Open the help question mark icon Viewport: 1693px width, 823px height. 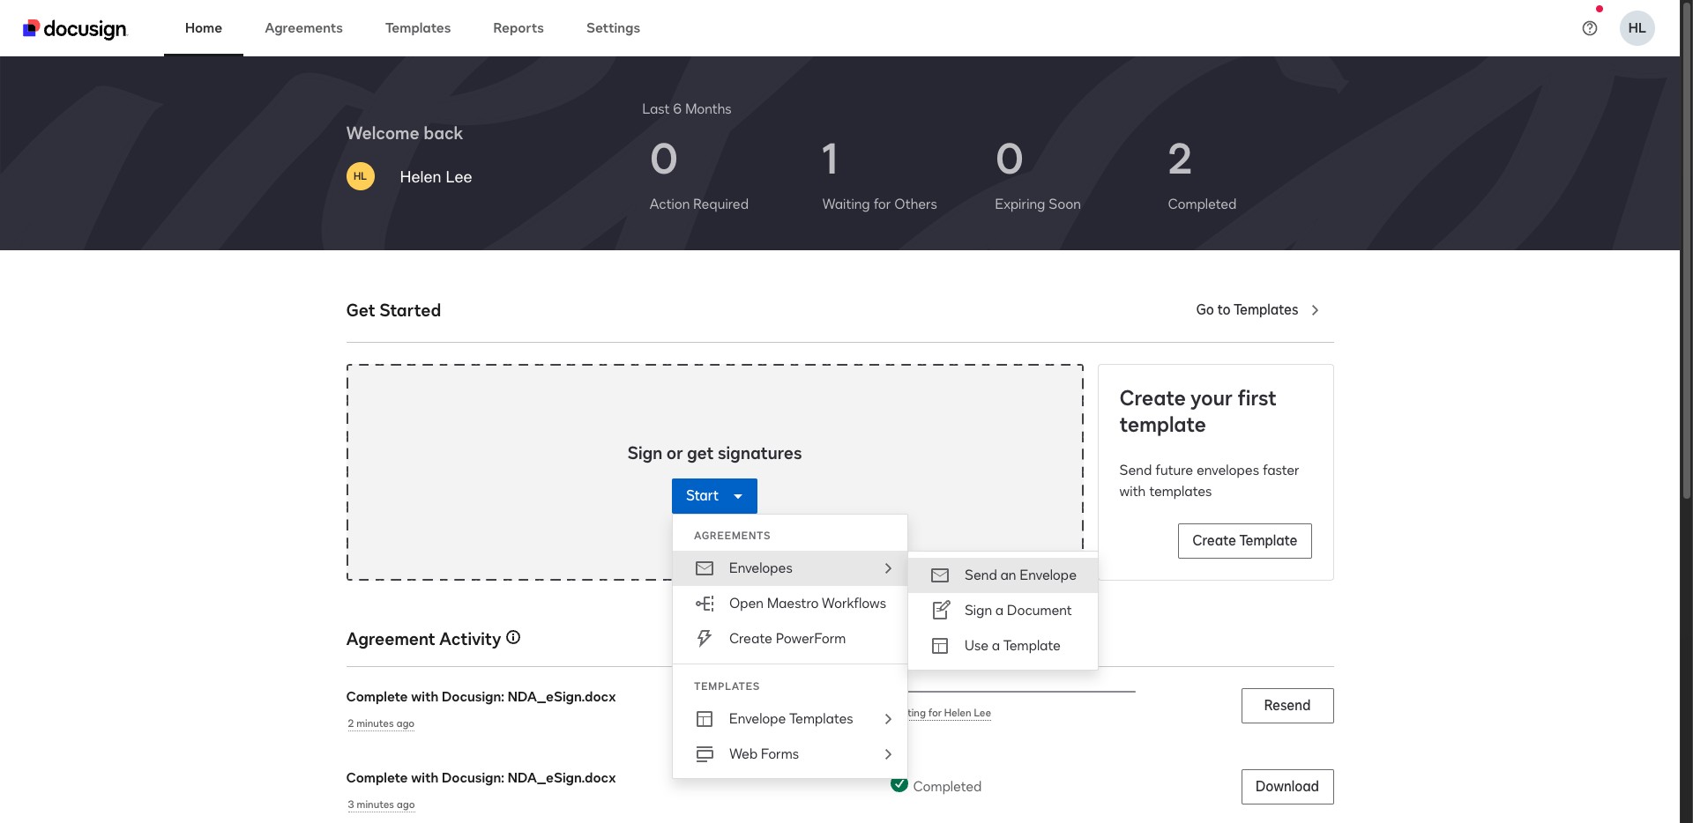click(1590, 28)
